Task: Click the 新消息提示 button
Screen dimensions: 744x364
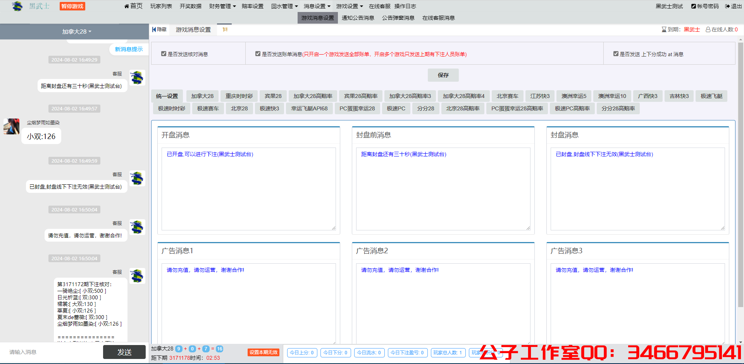Action: pos(129,49)
